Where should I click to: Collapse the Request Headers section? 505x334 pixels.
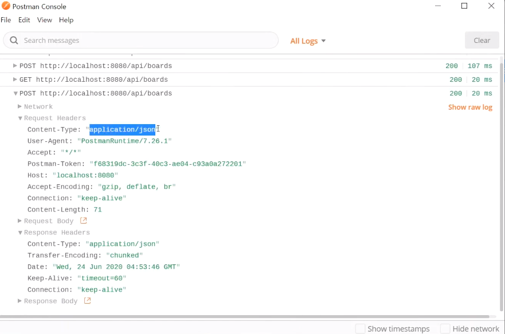[20, 118]
